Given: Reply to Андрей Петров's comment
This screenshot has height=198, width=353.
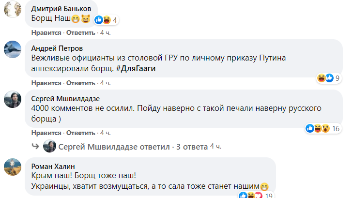Looking at the screenshot, I should [81, 83].
